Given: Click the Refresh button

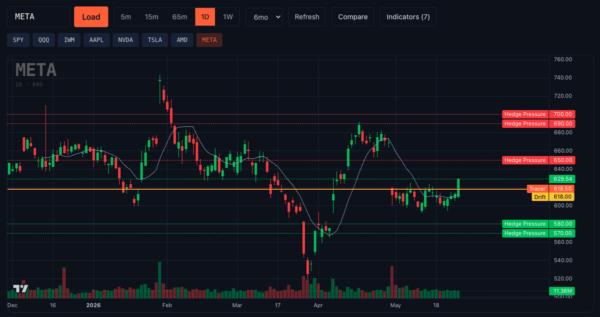Looking at the screenshot, I should 307,16.
